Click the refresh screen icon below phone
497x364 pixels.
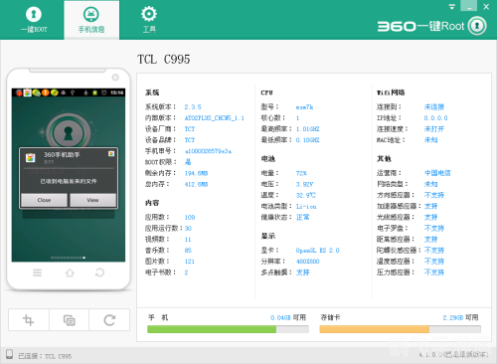(x=109, y=320)
